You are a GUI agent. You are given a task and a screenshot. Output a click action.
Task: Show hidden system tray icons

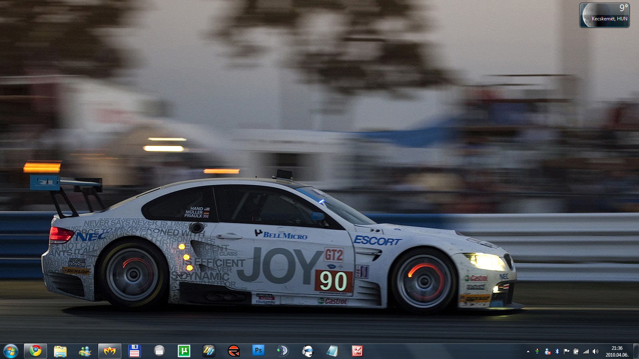point(528,351)
